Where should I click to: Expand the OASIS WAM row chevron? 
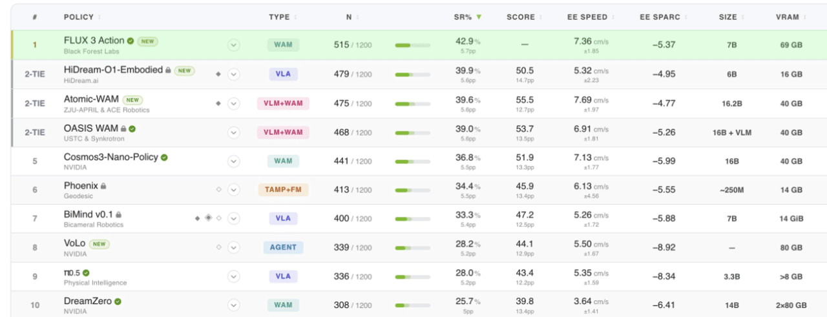[234, 132]
